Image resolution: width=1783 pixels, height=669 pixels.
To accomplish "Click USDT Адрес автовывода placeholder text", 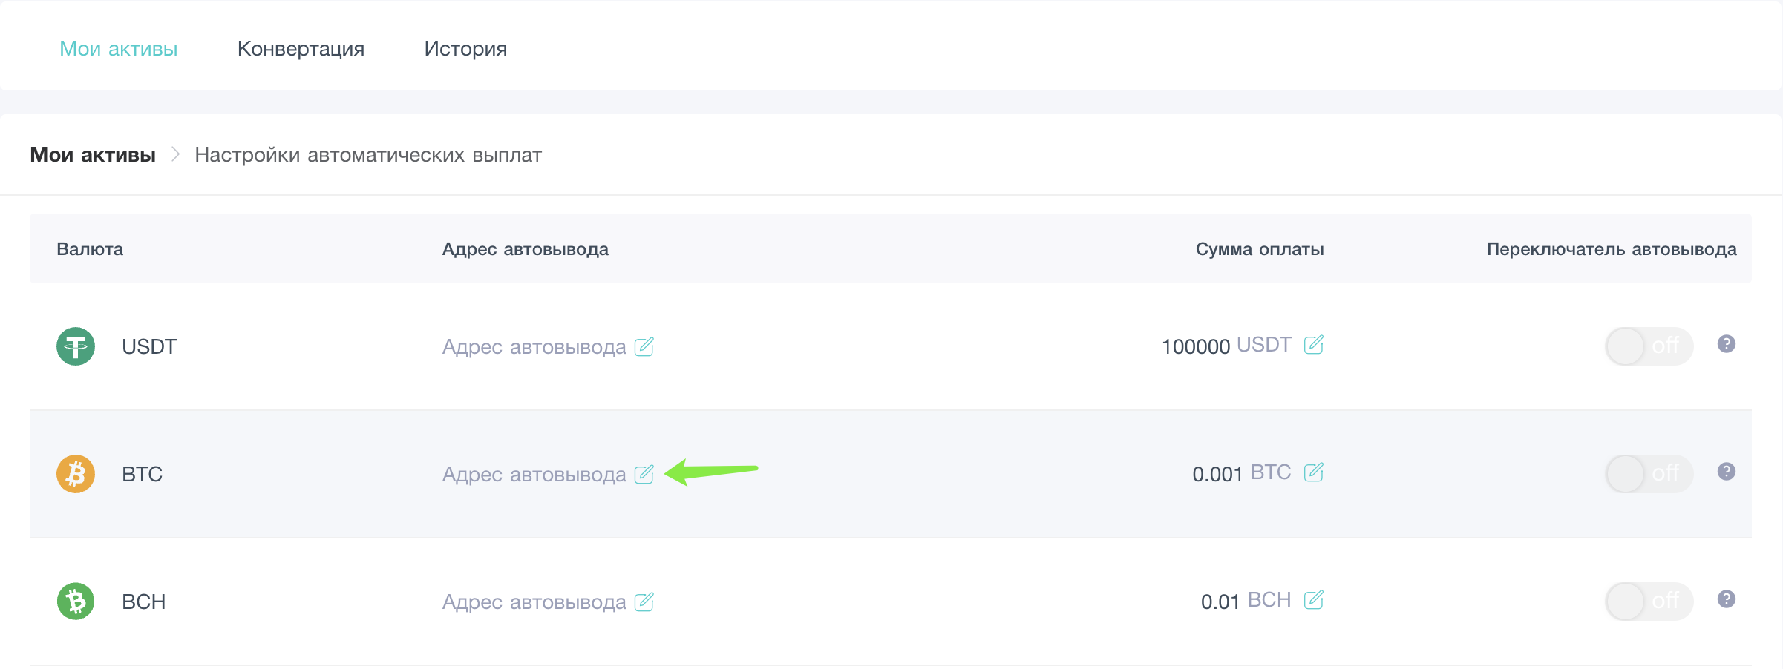I will [534, 347].
